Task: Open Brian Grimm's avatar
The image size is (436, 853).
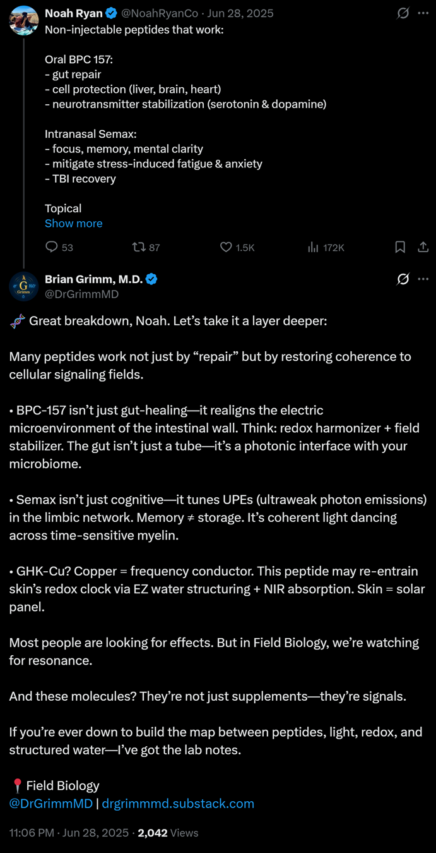Action: pyautogui.click(x=24, y=286)
